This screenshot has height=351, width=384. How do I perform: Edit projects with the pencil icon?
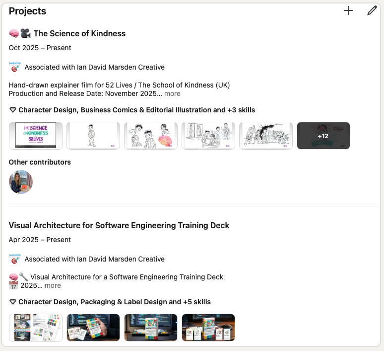tap(372, 10)
